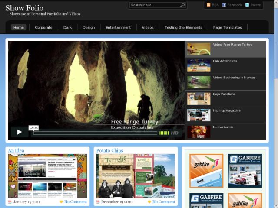Image resolution: width=278 pixels, height=208 pixels.
Task: Click top-right Gabfire Premium Themes ad
Action: pos(245,171)
